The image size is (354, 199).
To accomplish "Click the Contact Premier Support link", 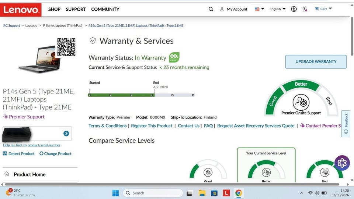I will coord(320,126).
